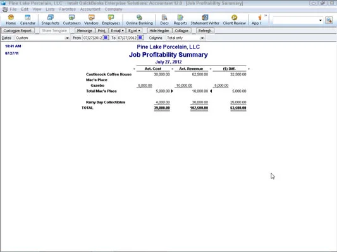Open the Accountant menu
The image size is (337, 252).
click(x=90, y=9)
